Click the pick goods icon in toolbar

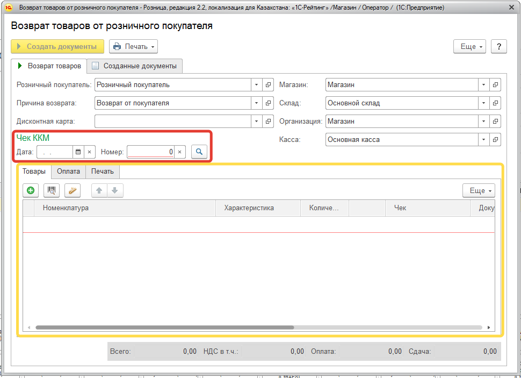tap(72, 190)
